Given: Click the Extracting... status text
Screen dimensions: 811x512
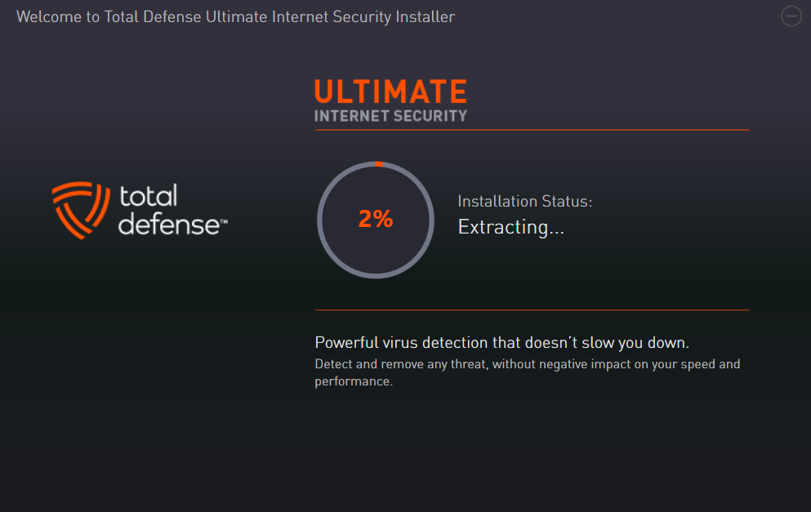Looking at the screenshot, I should click(x=511, y=227).
